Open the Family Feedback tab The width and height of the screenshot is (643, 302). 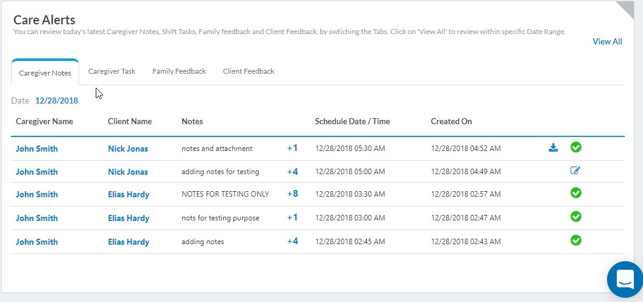pyautogui.click(x=179, y=71)
